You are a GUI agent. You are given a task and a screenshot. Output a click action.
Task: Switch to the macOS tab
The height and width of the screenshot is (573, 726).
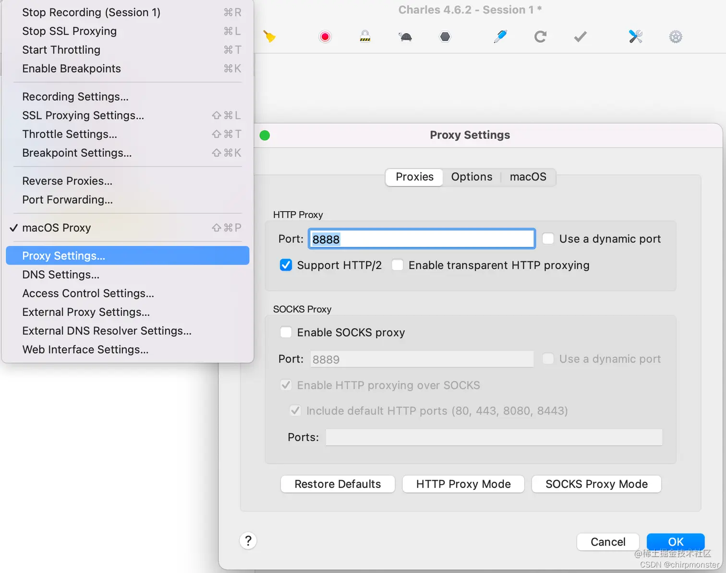528,177
